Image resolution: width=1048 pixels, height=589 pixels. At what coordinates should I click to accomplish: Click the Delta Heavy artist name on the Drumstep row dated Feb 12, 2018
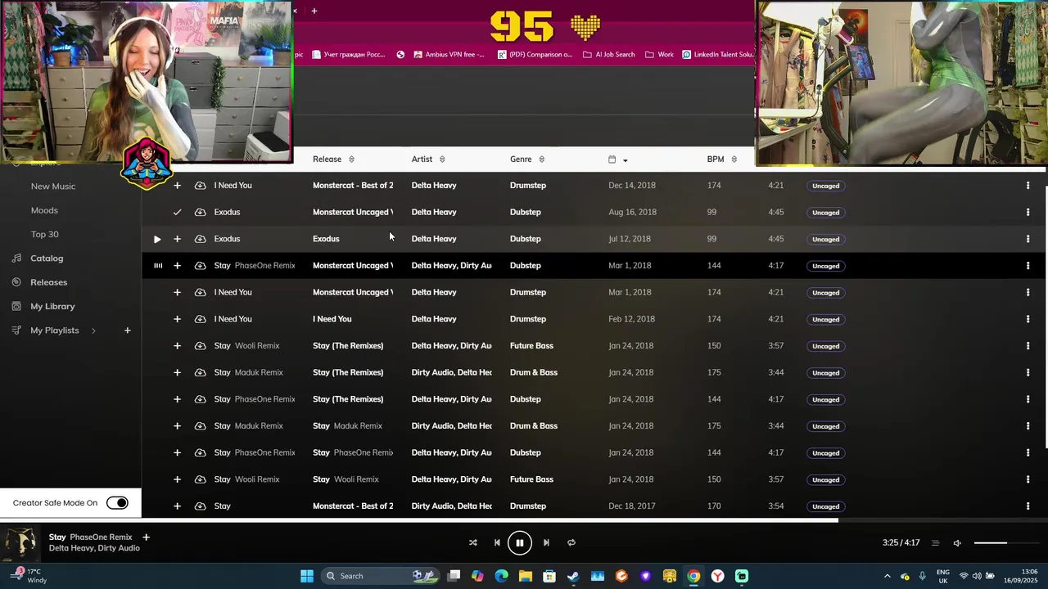[x=434, y=319]
